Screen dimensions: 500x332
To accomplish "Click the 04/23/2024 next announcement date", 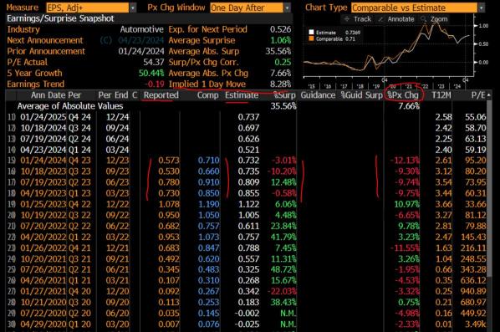I will click(141, 40).
